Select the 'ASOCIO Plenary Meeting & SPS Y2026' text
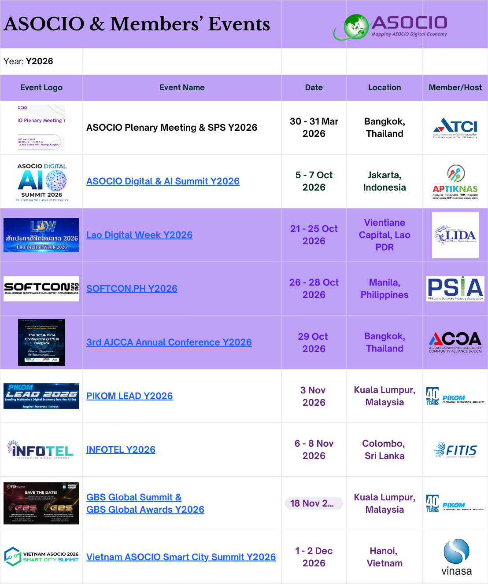 point(172,128)
